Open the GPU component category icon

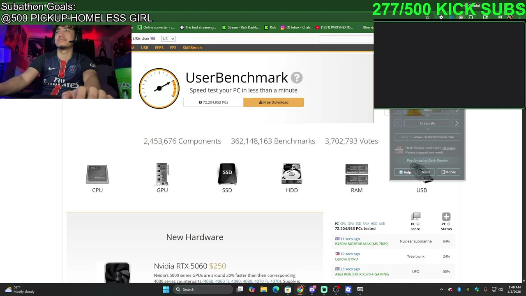(x=162, y=174)
